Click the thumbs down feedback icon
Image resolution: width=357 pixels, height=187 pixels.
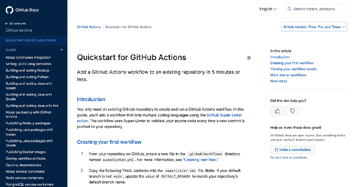click(292, 111)
